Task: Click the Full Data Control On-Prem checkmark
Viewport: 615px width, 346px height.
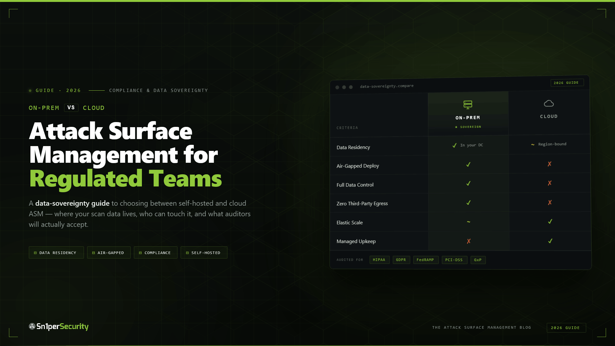Action: [468, 184]
